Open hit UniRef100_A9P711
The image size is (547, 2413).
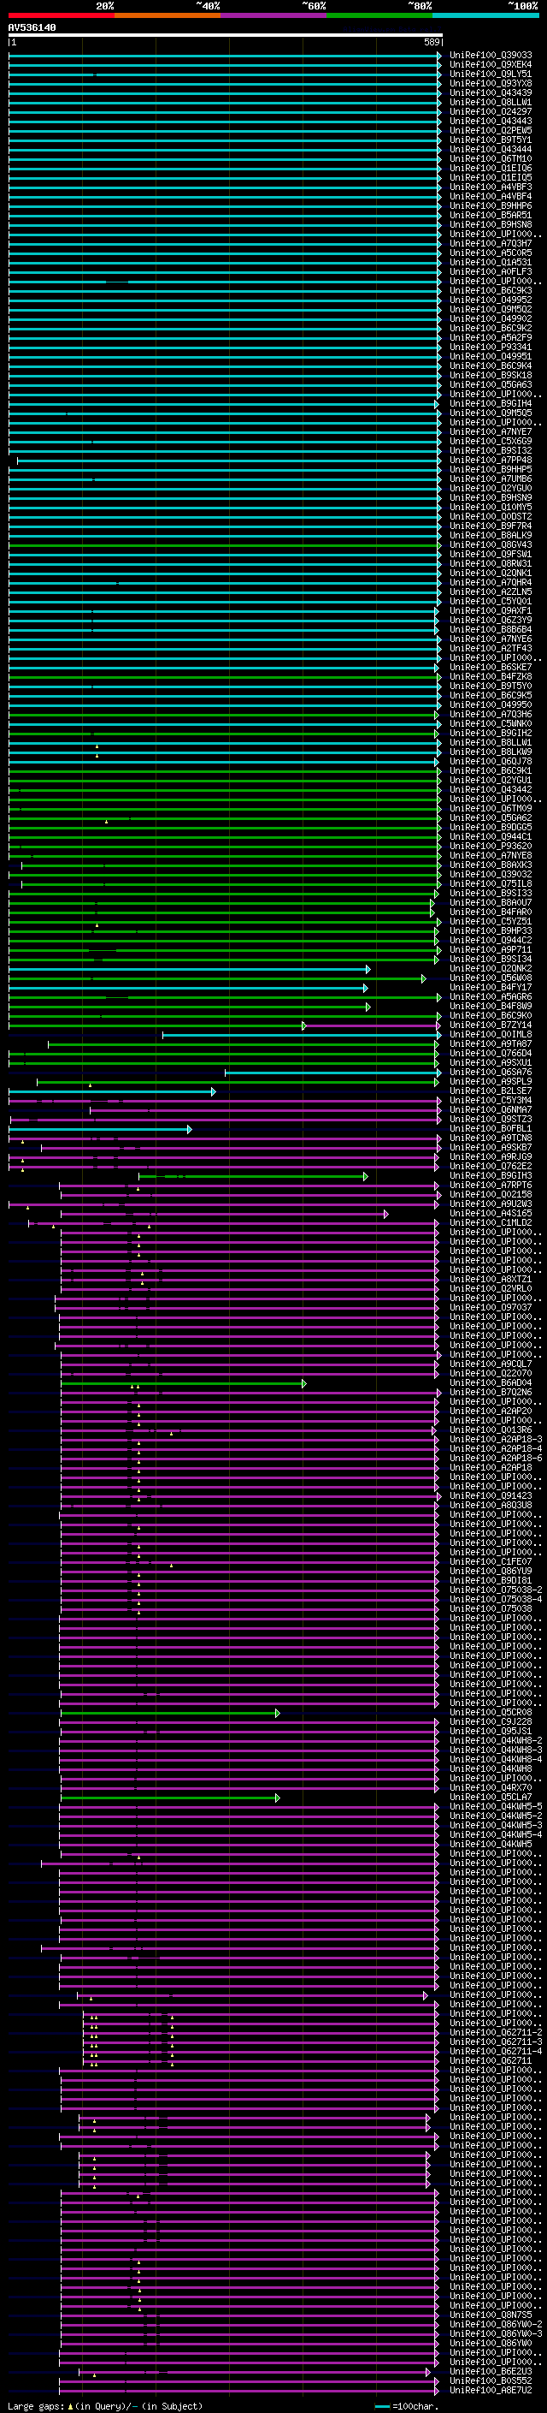pyautogui.click(x=491, y=950)
